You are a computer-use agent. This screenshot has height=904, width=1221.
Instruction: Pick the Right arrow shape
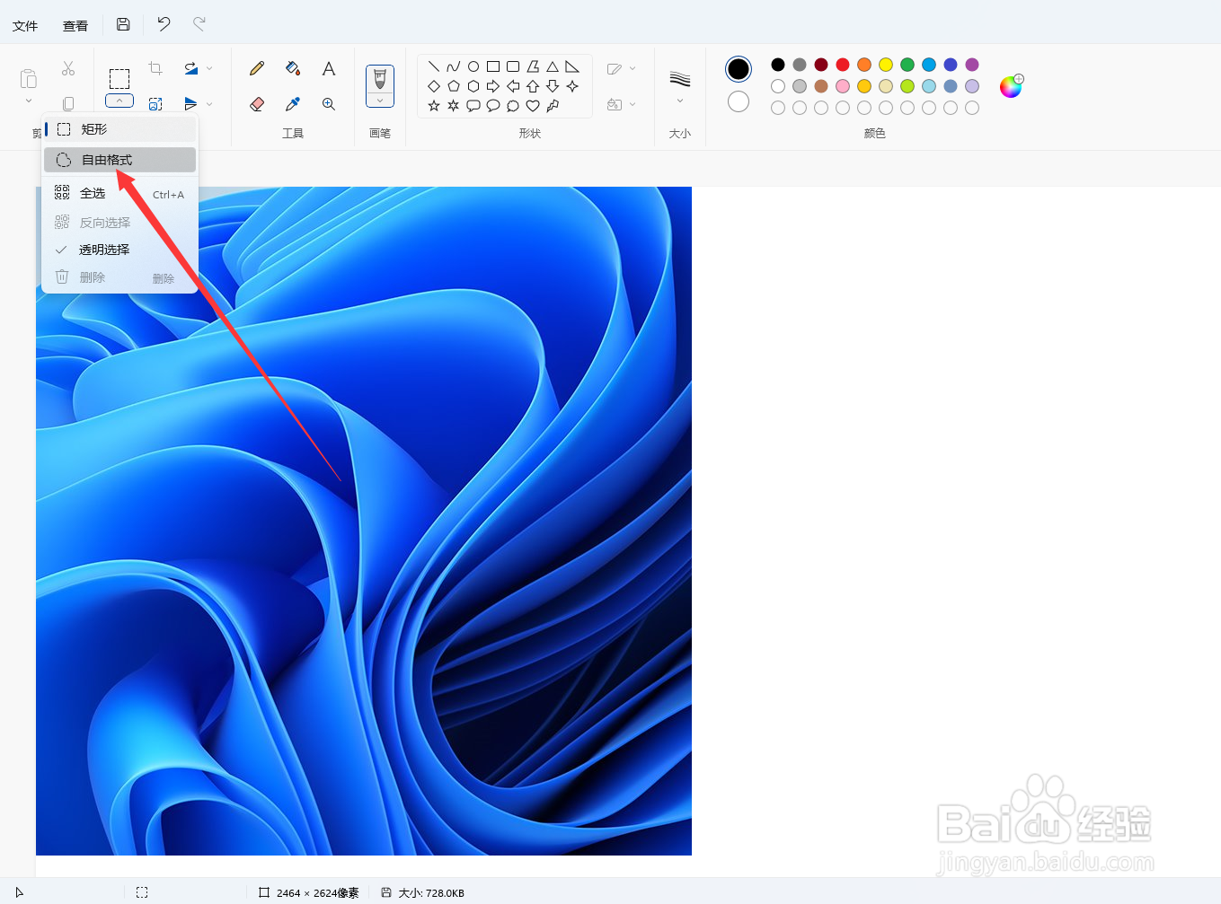pos(493,86)
